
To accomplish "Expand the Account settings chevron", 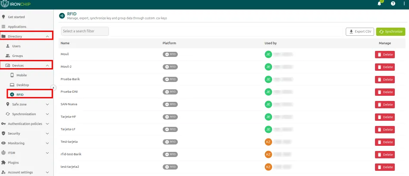I will pos(47,173).
